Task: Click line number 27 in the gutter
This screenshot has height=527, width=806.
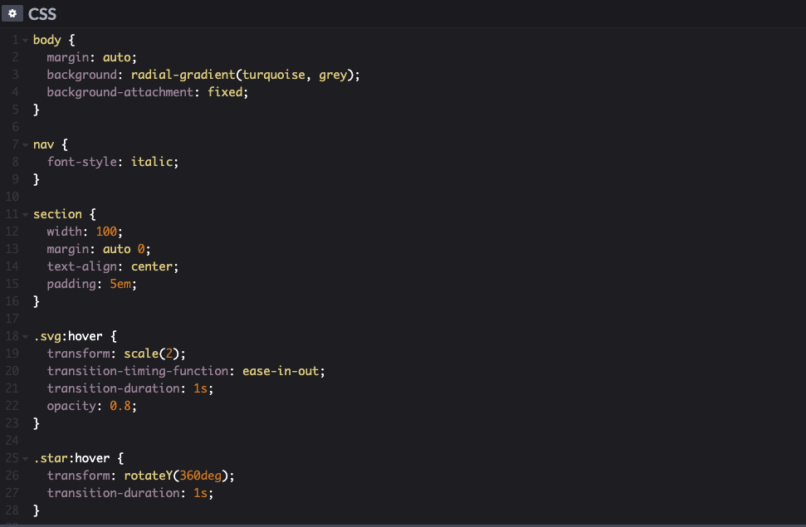Action: click(x=14, y=492)
